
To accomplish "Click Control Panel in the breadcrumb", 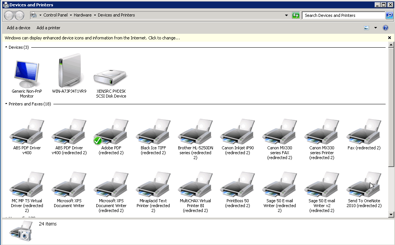I will pyautogui.click(x=55, y=15).
